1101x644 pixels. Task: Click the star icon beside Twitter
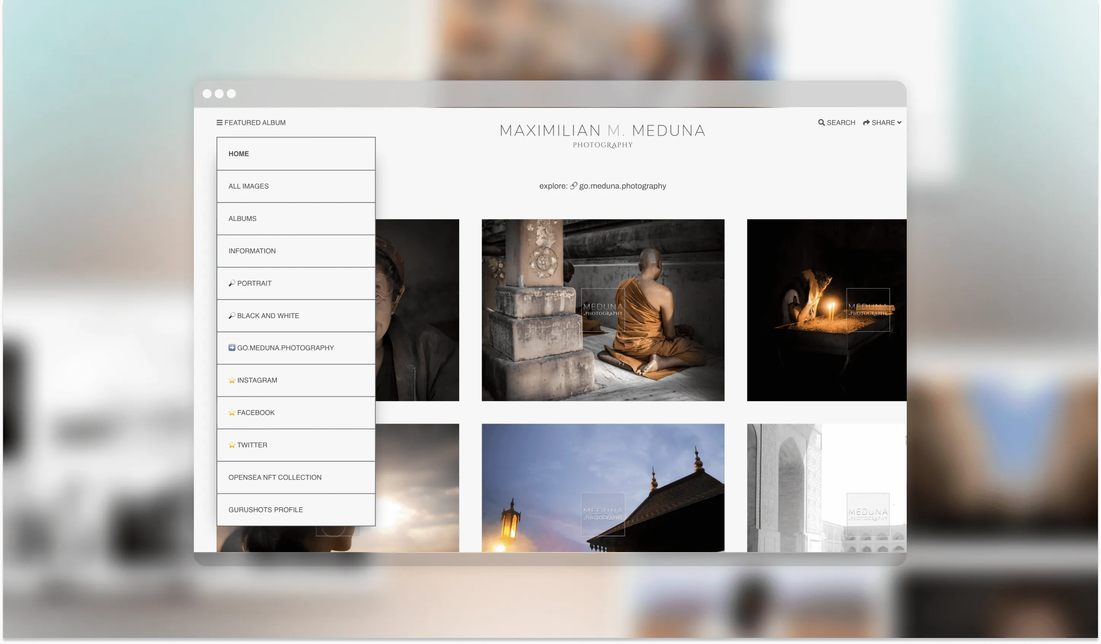pyautogui.click(x=232, y=445)
